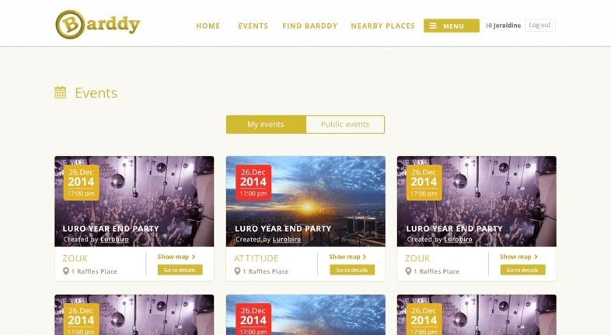Click the hamburger icon in MENU button

pyautogui.click(x=433, y=26)
